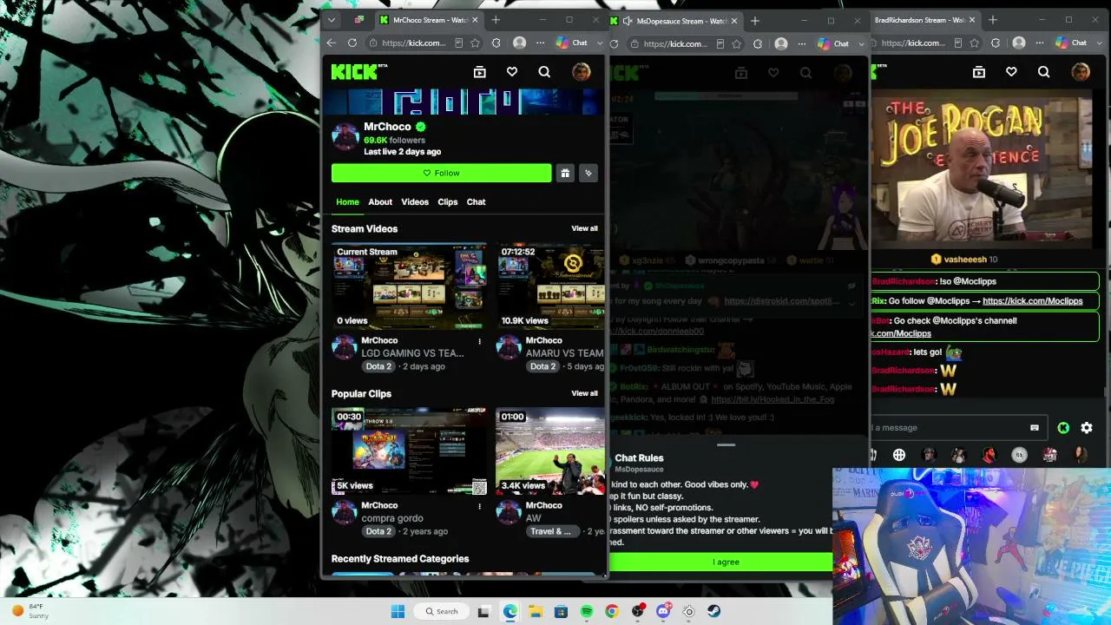
Task: Expand the Copilot Chat dropdown arrow in BradRichardson window
Action: pos(1099,43)
